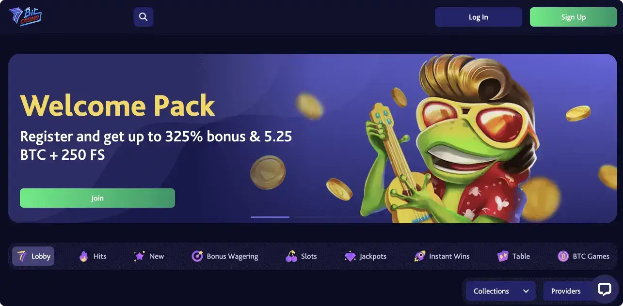Image resolution: width=623 pixels, height=306 pixels.
Task: Click the Log In button
Action: click(x=479, y=17)
